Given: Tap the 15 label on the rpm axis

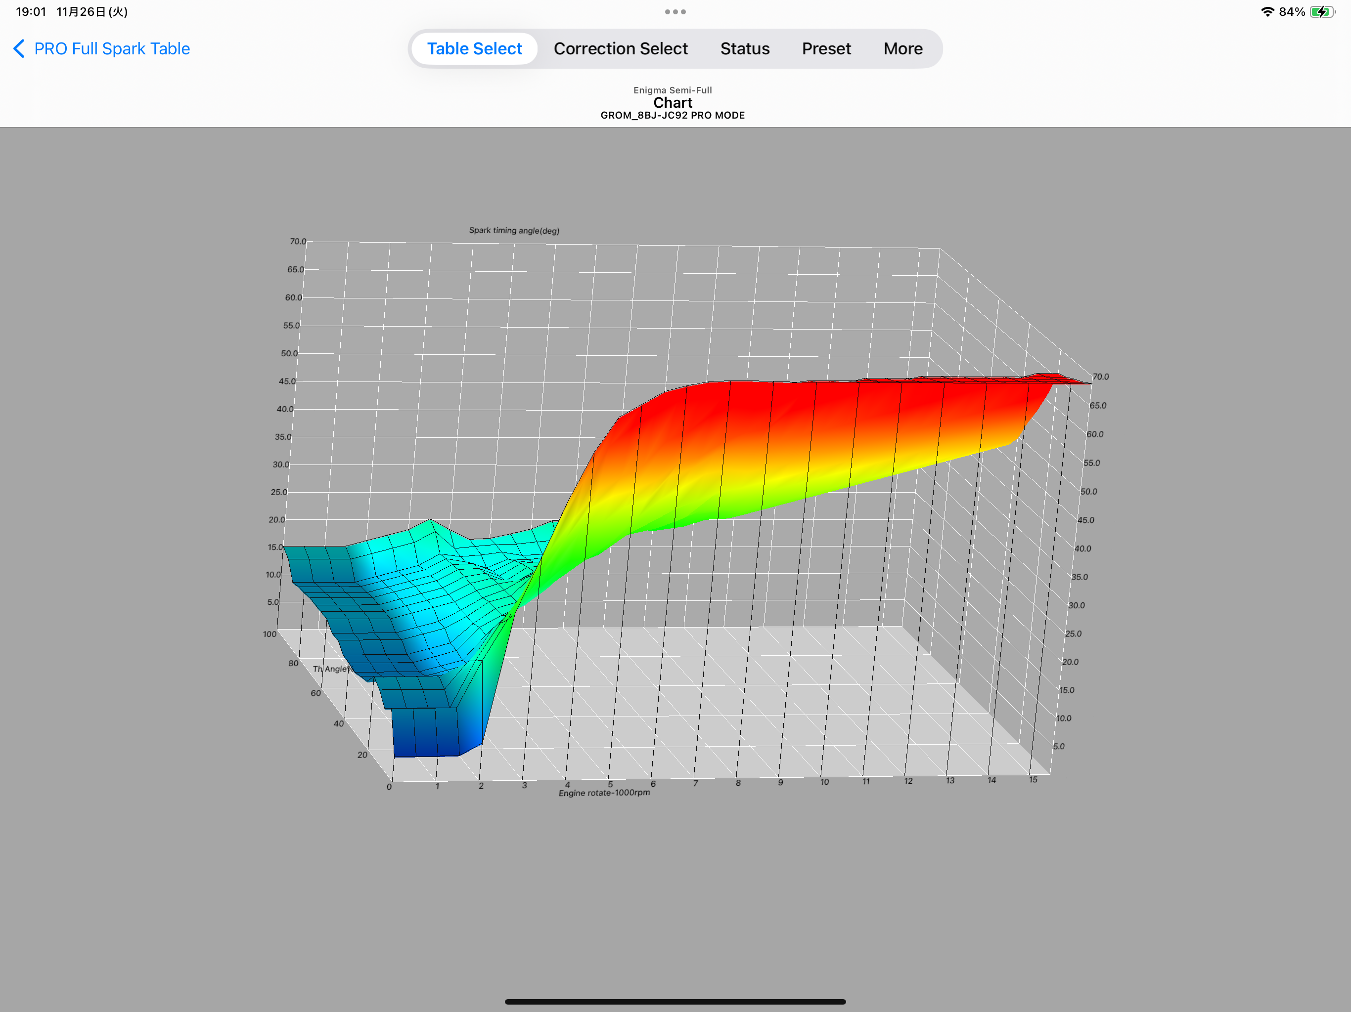Looking at the screenshot, I should pyautogui.click(x=1033, y=779).
